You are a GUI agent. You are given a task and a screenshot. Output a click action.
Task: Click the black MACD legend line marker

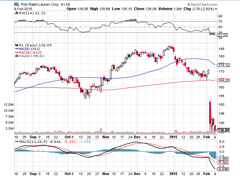(x=17, y=142)
